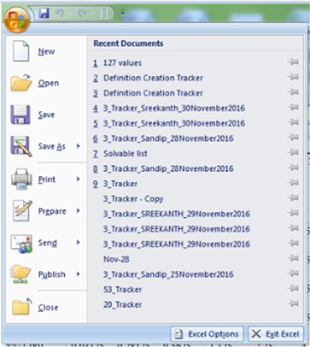Pin the 3_Tracker - Copy document
The height and width of the screenshot is (347, 310).
coord(293,197)
